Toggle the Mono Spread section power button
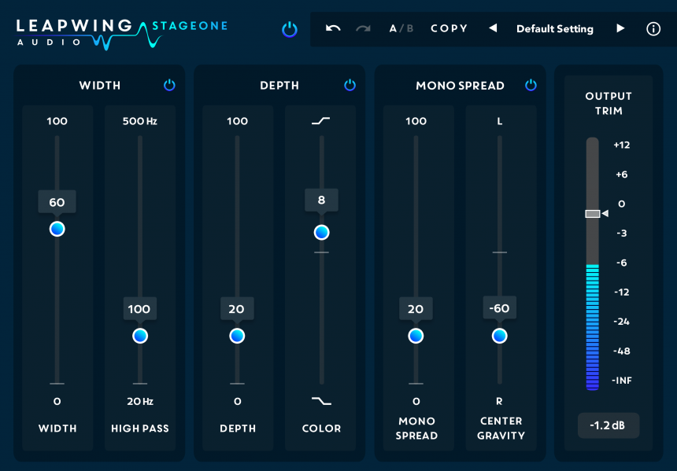Viewport: 677px width, 471px height. [x=531, y=86]
